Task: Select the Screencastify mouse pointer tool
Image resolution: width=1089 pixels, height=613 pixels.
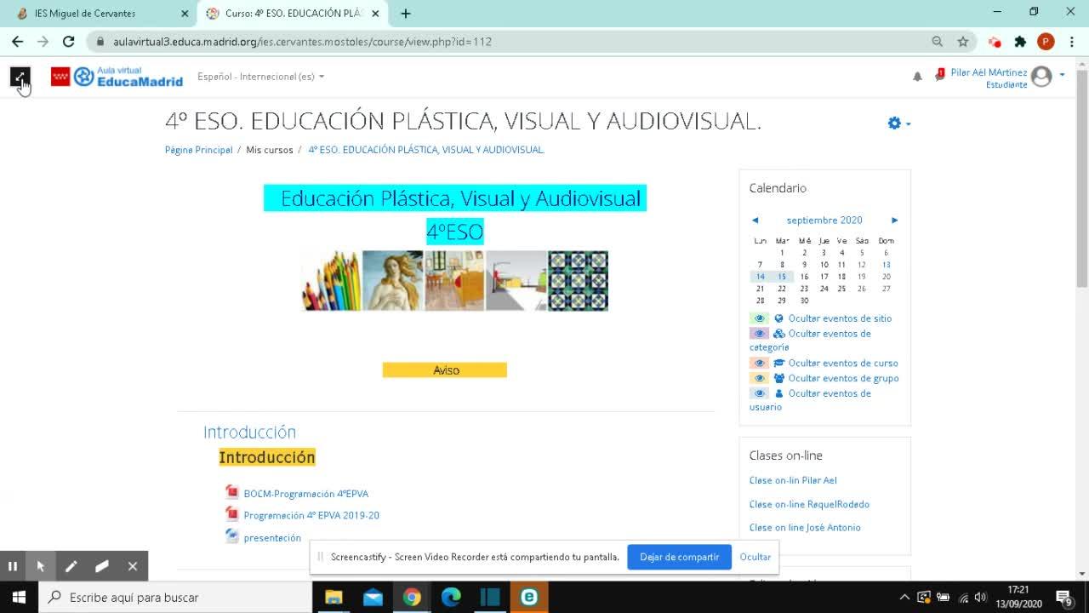Action: tap(41, 566)
